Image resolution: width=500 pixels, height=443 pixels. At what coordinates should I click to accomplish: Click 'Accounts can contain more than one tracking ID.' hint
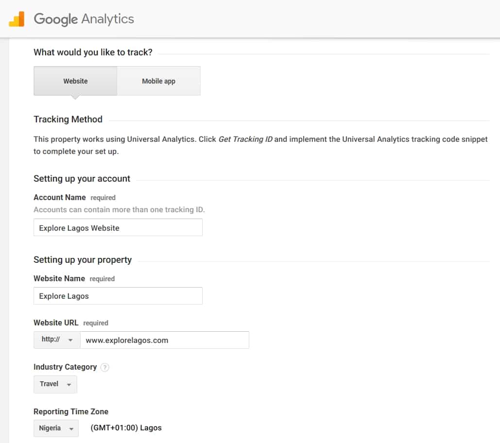point(119,210)
